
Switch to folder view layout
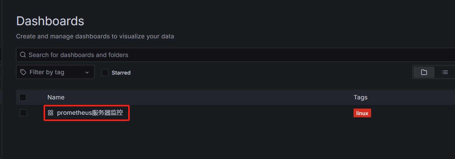(x=424, y=72)
